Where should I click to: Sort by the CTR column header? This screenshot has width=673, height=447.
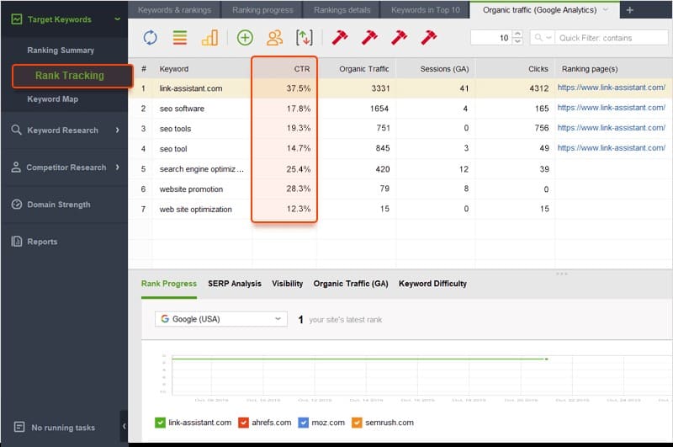click(x=284, y=69)
